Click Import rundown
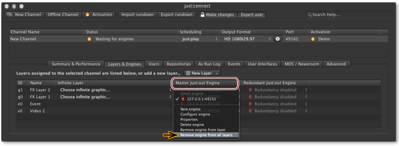This screenshot has height=146, width=399. pyautogui.click(x=138, y=15)
